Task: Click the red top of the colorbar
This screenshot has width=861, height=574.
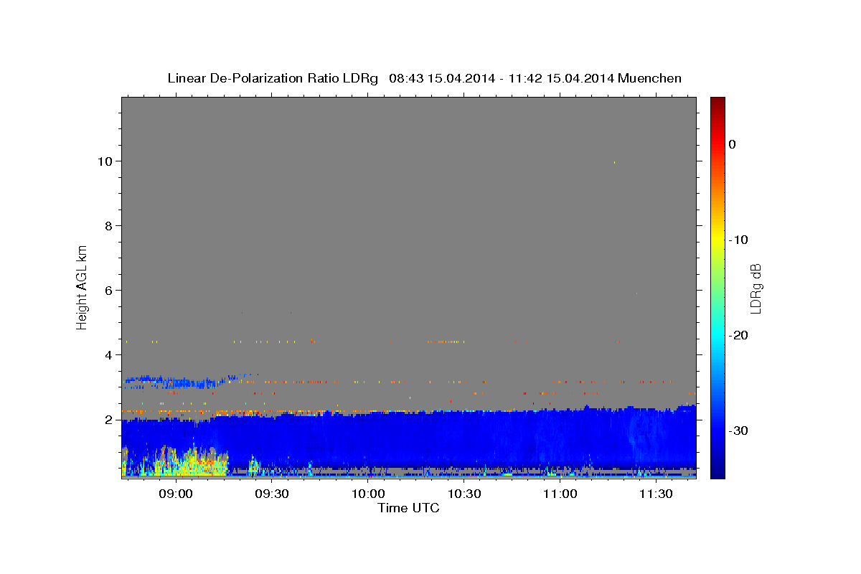Action: point(717,104)
